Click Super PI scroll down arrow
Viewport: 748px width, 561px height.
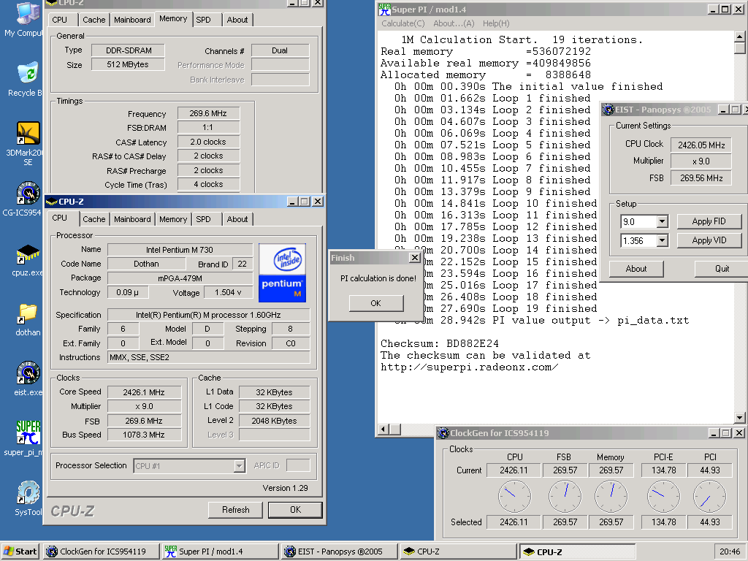[739, 418]
